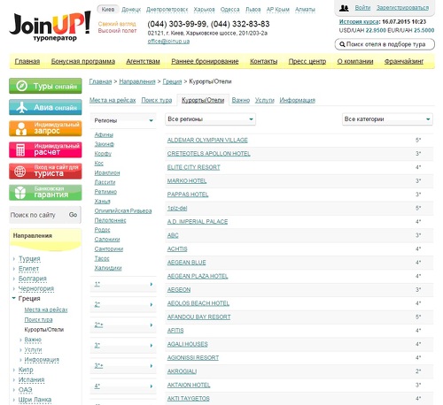Collapse the Регионы sidebar section
The image size is (443, 405).
(x=123, y=120)
